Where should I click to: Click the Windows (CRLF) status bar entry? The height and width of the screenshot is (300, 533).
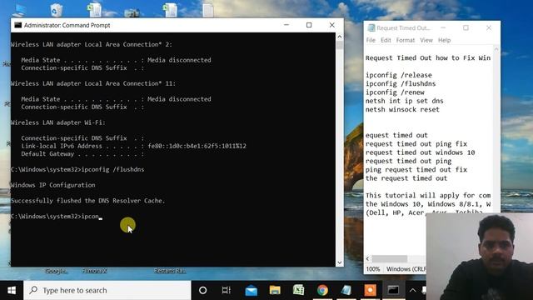pos(406,269)
